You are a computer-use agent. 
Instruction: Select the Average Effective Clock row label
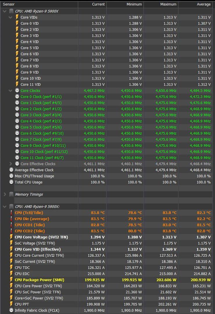point(34,170)
